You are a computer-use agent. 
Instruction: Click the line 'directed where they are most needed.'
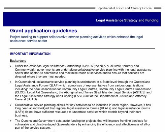[x=41, y=77]
